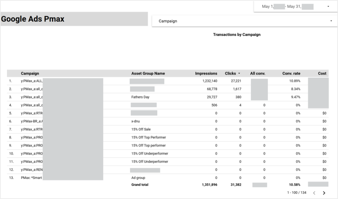This screenshot has width=338, height=199.
Task: Select campaign y:PMax-BR_a in row 6
Action: (32, 121)
